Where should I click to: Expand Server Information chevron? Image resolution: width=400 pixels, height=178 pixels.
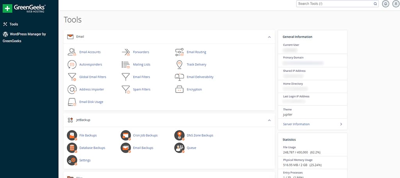click(x=341, y=124)
